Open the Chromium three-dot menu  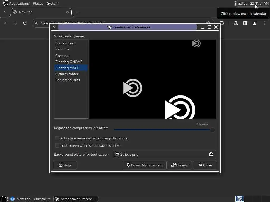[264, 23]
